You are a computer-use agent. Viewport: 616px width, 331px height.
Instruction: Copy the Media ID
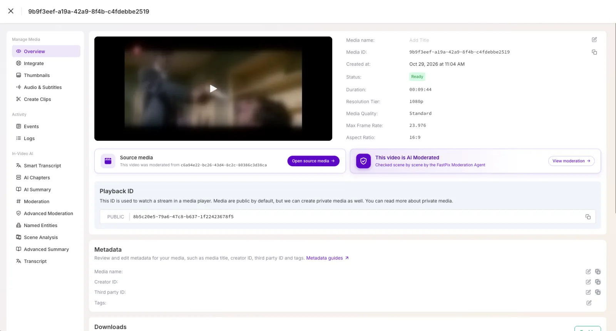594,52
